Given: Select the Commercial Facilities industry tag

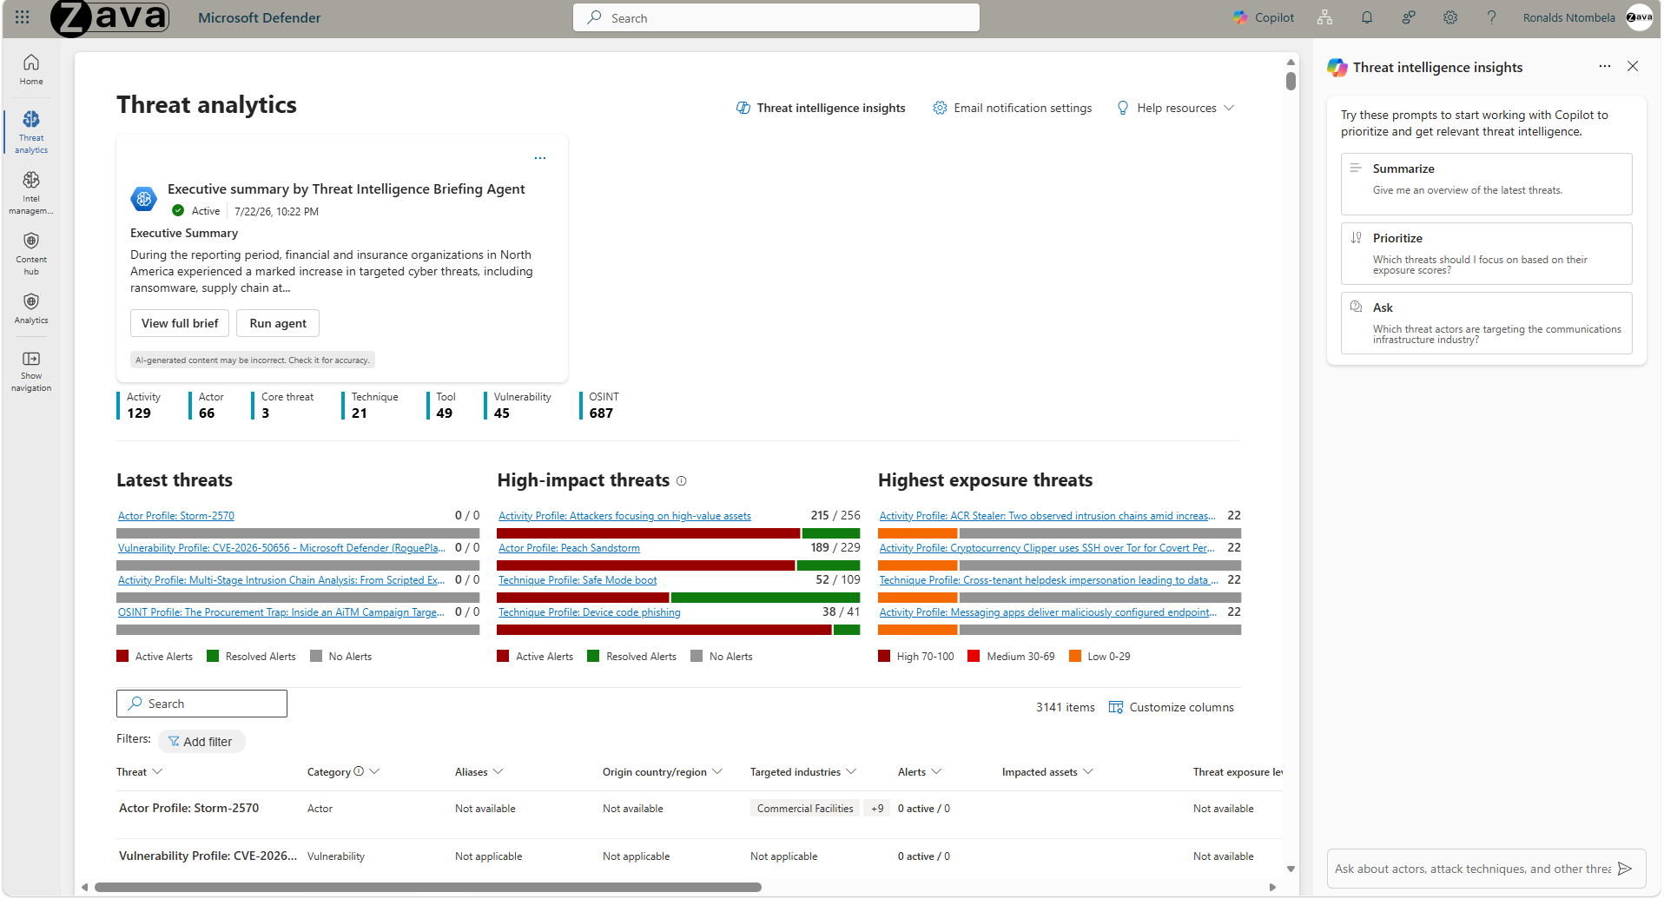Looking at the screenshot, I should [805, 809].
